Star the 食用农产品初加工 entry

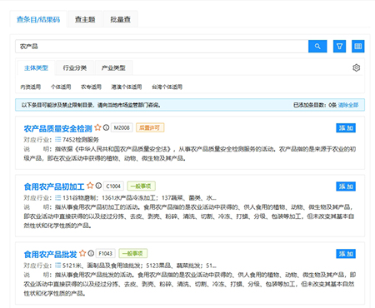(90, 186)
